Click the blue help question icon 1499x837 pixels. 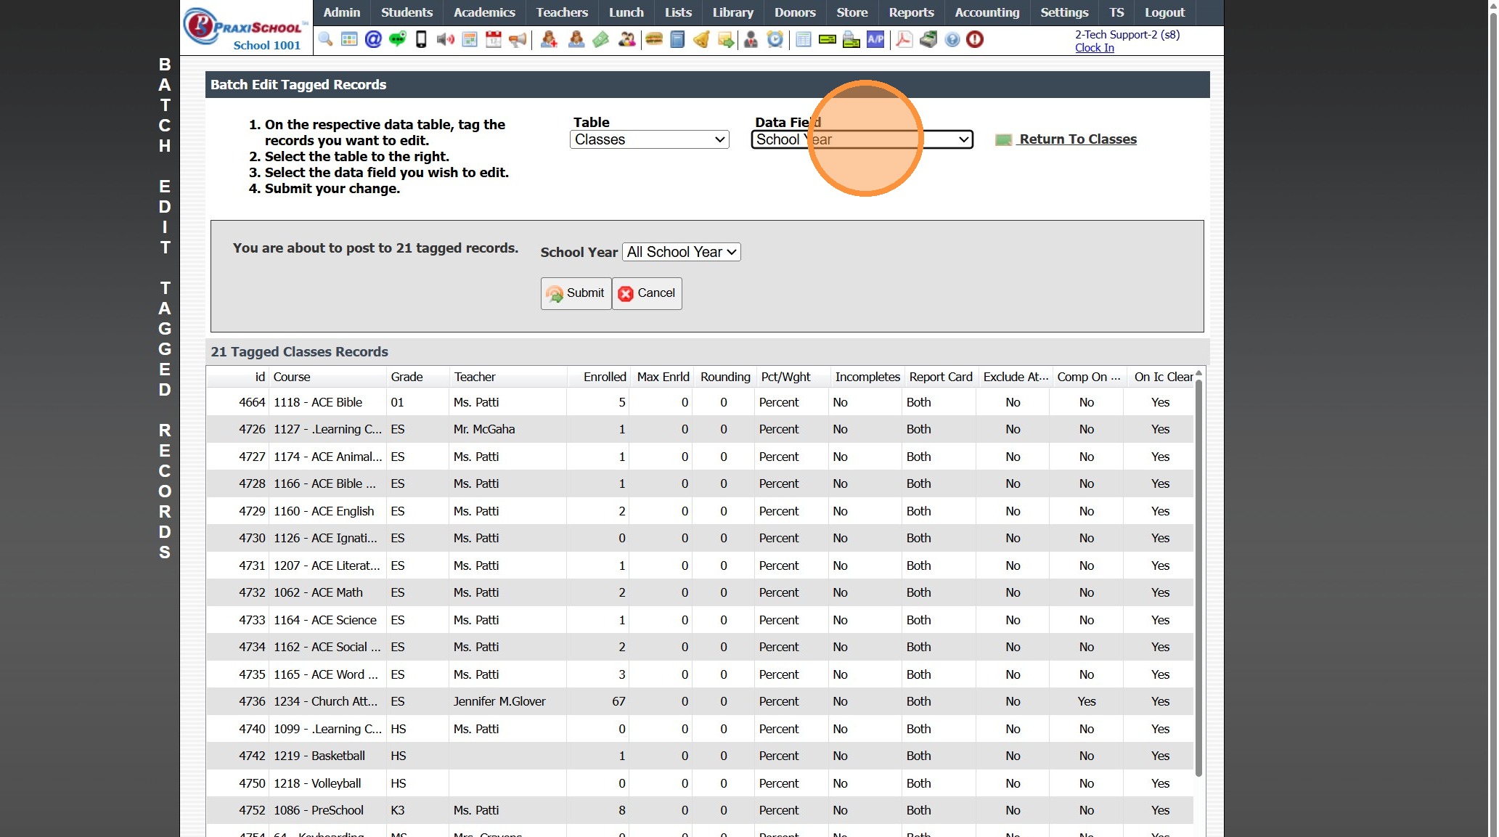coord(952,39)
